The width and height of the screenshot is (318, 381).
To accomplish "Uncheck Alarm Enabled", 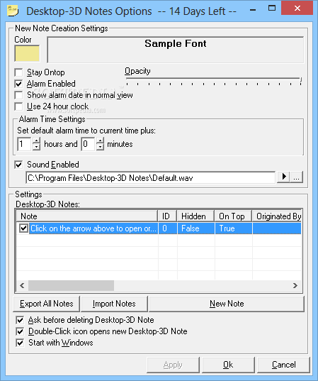I will pyautogui.click(x=18, y=84).
